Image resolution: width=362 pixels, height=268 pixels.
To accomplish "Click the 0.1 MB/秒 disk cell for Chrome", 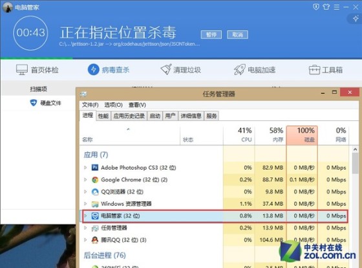I will [302, 180].
